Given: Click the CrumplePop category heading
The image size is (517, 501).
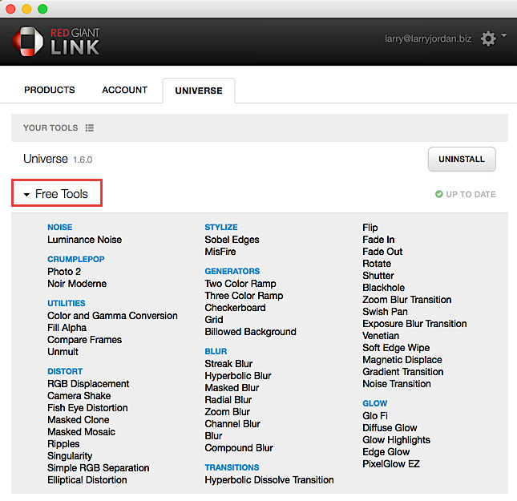Looking at the screenshot, I should 76,259.
